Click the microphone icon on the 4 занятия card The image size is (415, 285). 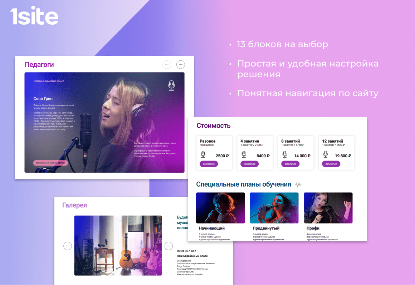[244, 154]
